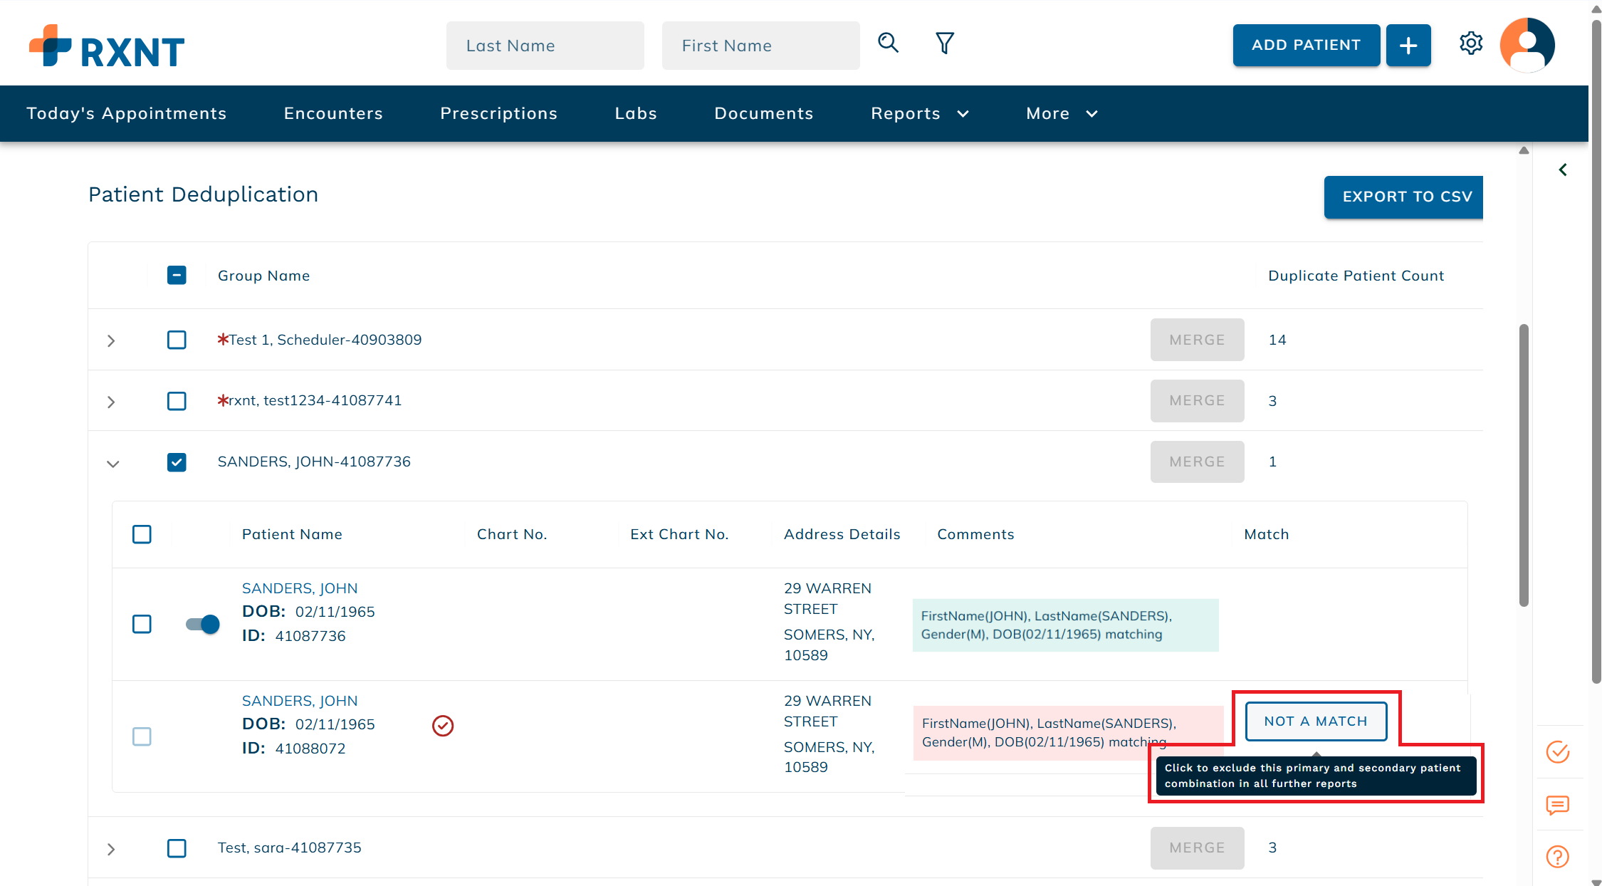Image resolution: width=1602 pixels, height=886 pixels.
Task: Uncheck SANDERS, JOHN-41087736 group checkbox
Action: click(x=177, y=462)
